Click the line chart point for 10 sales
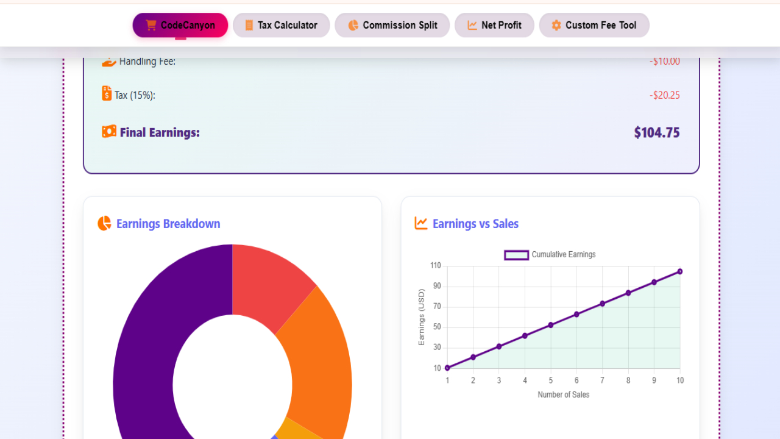780x439 pixels. (x=680, y=271)
